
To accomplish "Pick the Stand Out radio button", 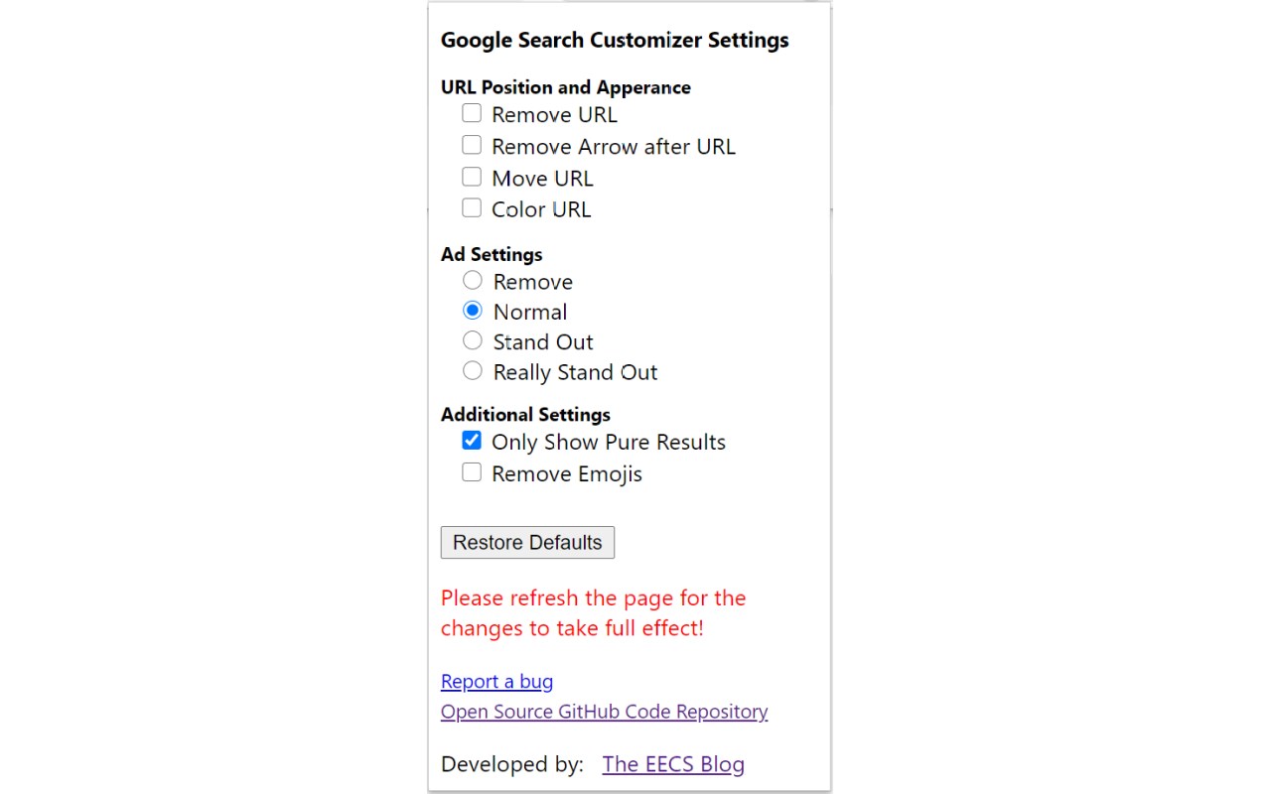I will tap(473, 341).
